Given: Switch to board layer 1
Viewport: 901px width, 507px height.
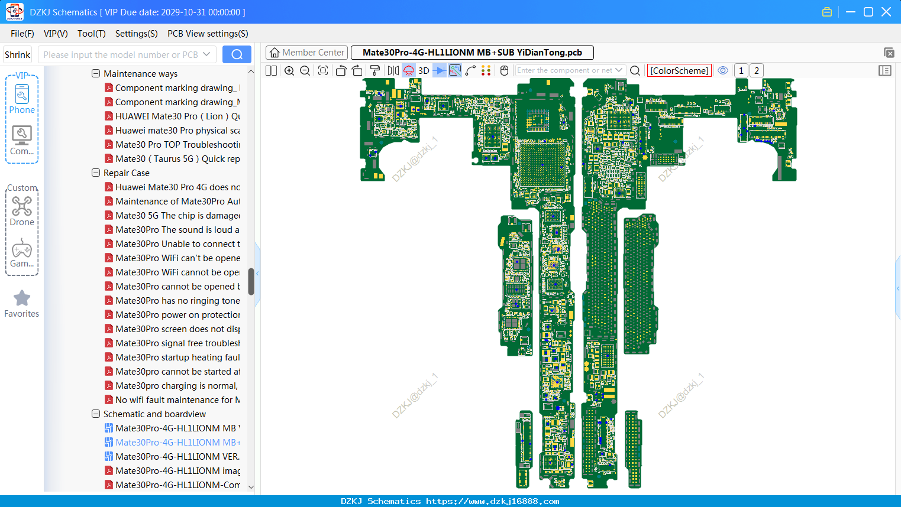Looking at the screenshot, I should pyautogui.click(x=741, y=70).
